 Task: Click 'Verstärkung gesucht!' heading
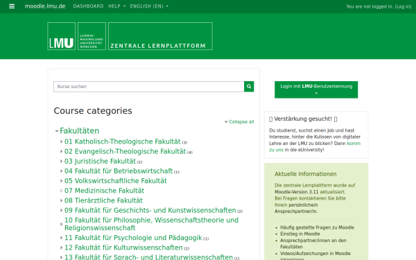point(303,119)
